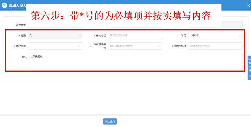The height and width of the screenshot is (127, 251).
Task: Click the 确认提交 button
Action: [x=110, y=121]
